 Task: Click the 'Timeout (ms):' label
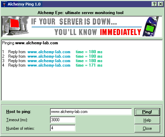click(x=17, y=120)
